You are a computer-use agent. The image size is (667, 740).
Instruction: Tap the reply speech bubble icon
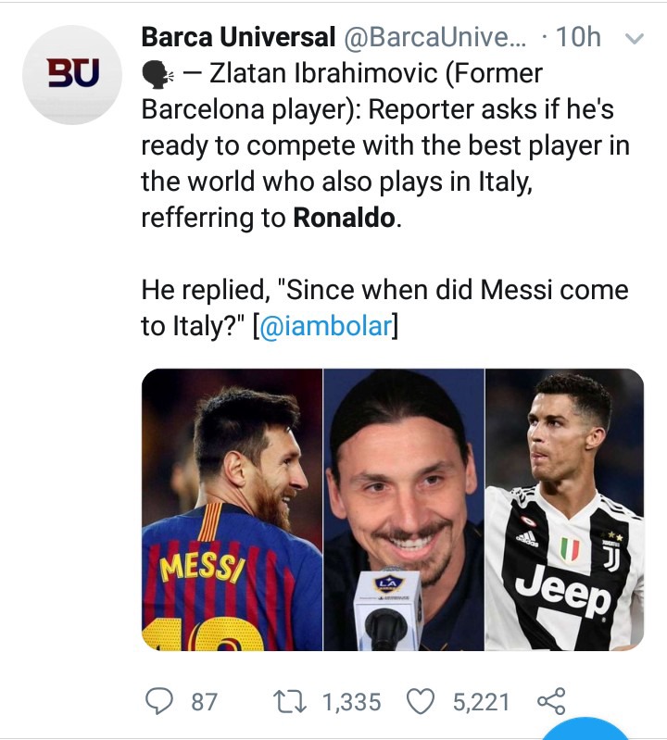(158, 701)
